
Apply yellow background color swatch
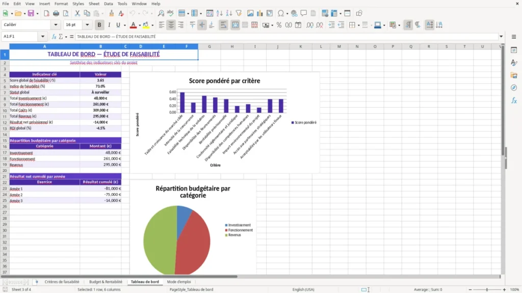click(x=146, y=25)
